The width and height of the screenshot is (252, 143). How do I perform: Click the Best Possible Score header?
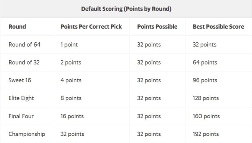pos(218,27)
